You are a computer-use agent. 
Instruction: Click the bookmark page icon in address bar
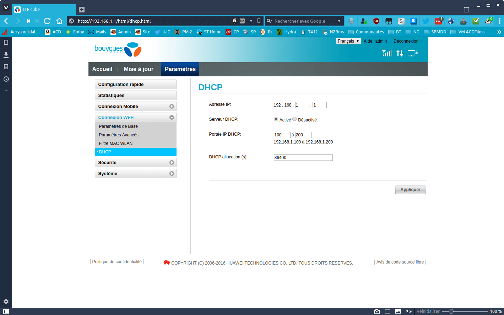(x=259, y=21)
